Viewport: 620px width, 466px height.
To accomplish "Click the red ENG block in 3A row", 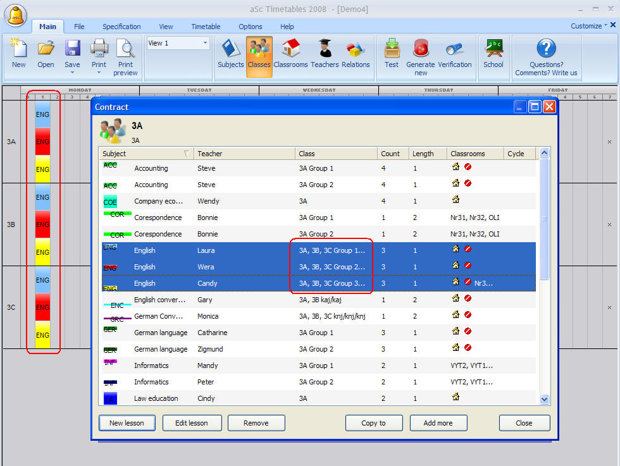I will click(x=42, y=141).
